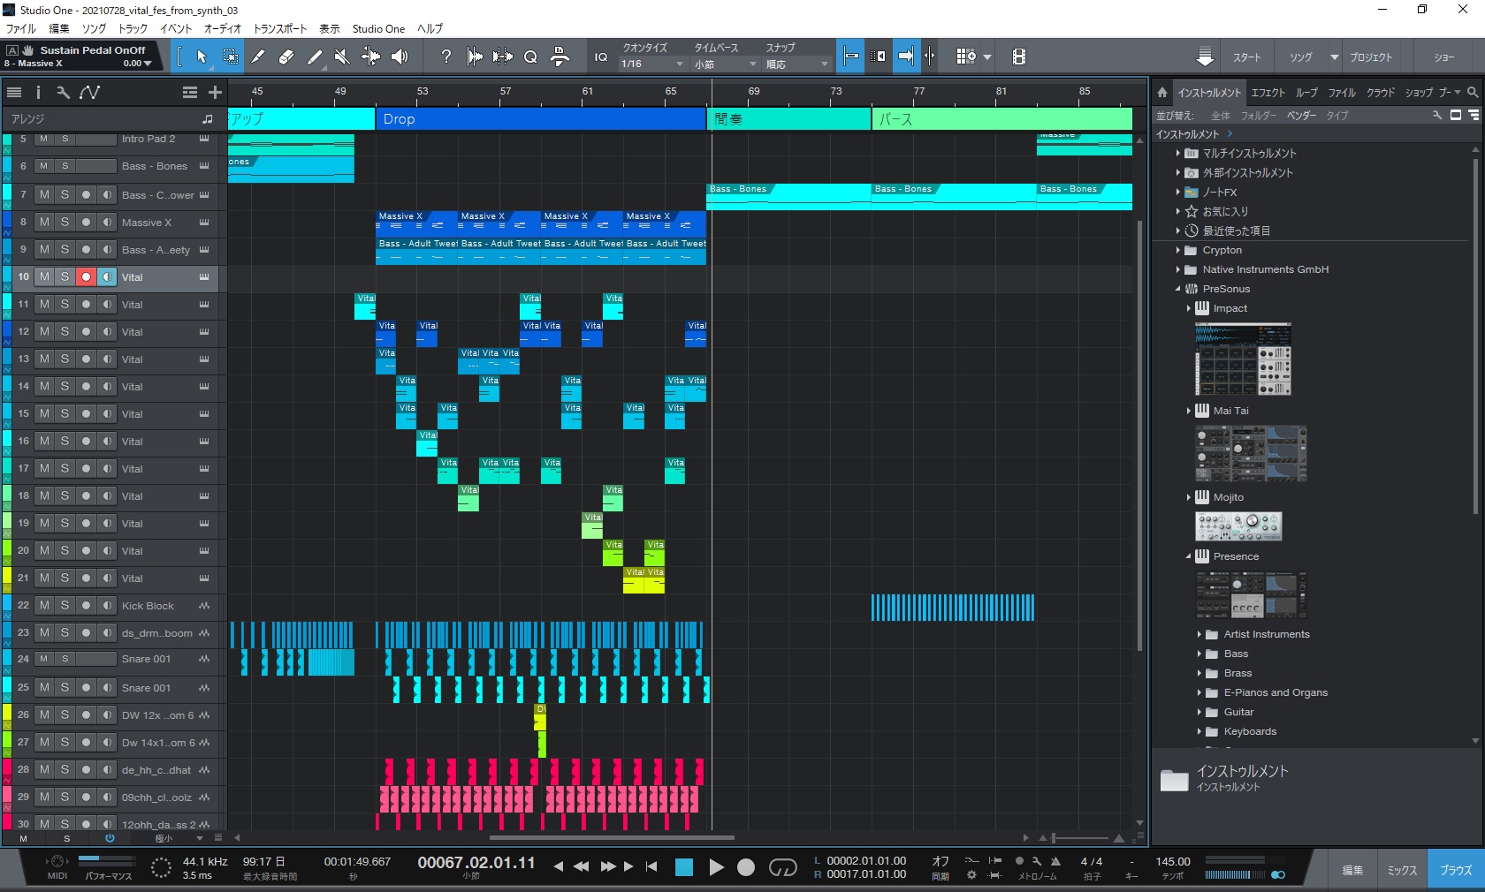Mute the Massive X track 8
Screen dimensions: 1485x892
click(x=44, y=222)
